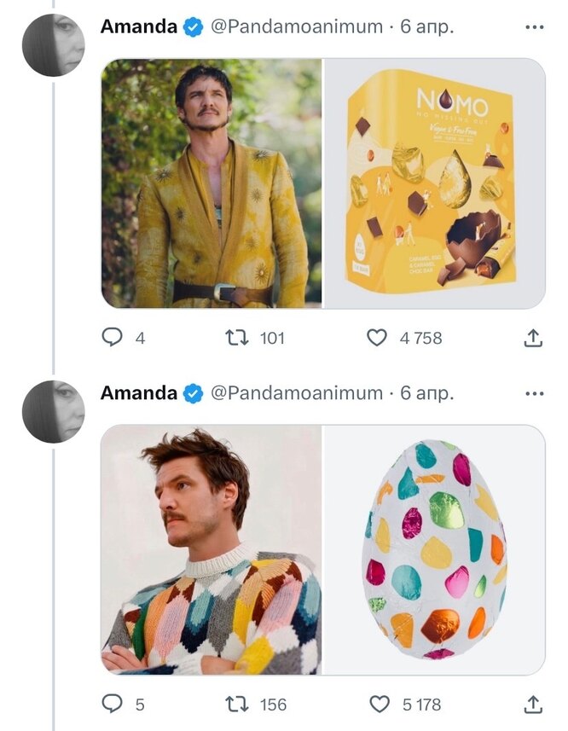Retweet the second tweet with 156 retweets
568x731 pixels.
(x=236, y=704)
